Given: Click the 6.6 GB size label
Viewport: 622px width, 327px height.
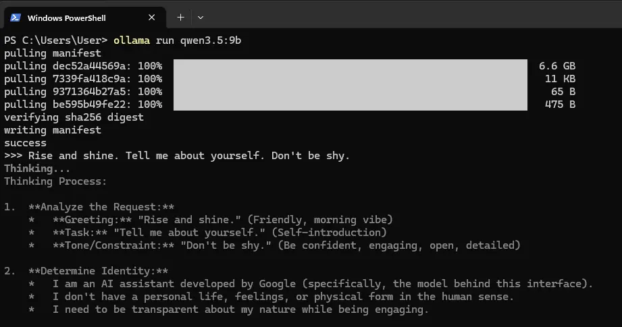Looking at the screenshot, I should 556,66.
